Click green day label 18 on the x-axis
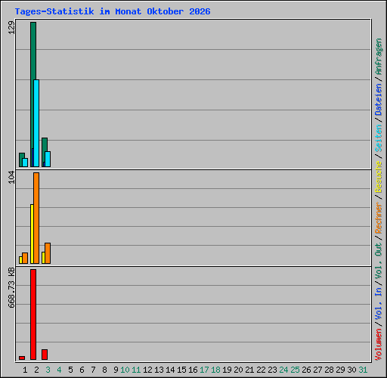This screenshot has width=387, height=378. click(215, 370)
